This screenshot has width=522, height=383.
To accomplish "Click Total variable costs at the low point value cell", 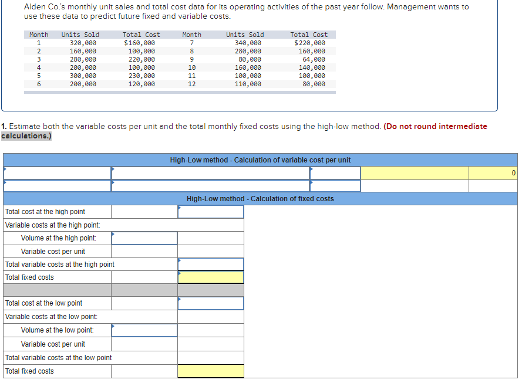I will [x=211, y=358].
